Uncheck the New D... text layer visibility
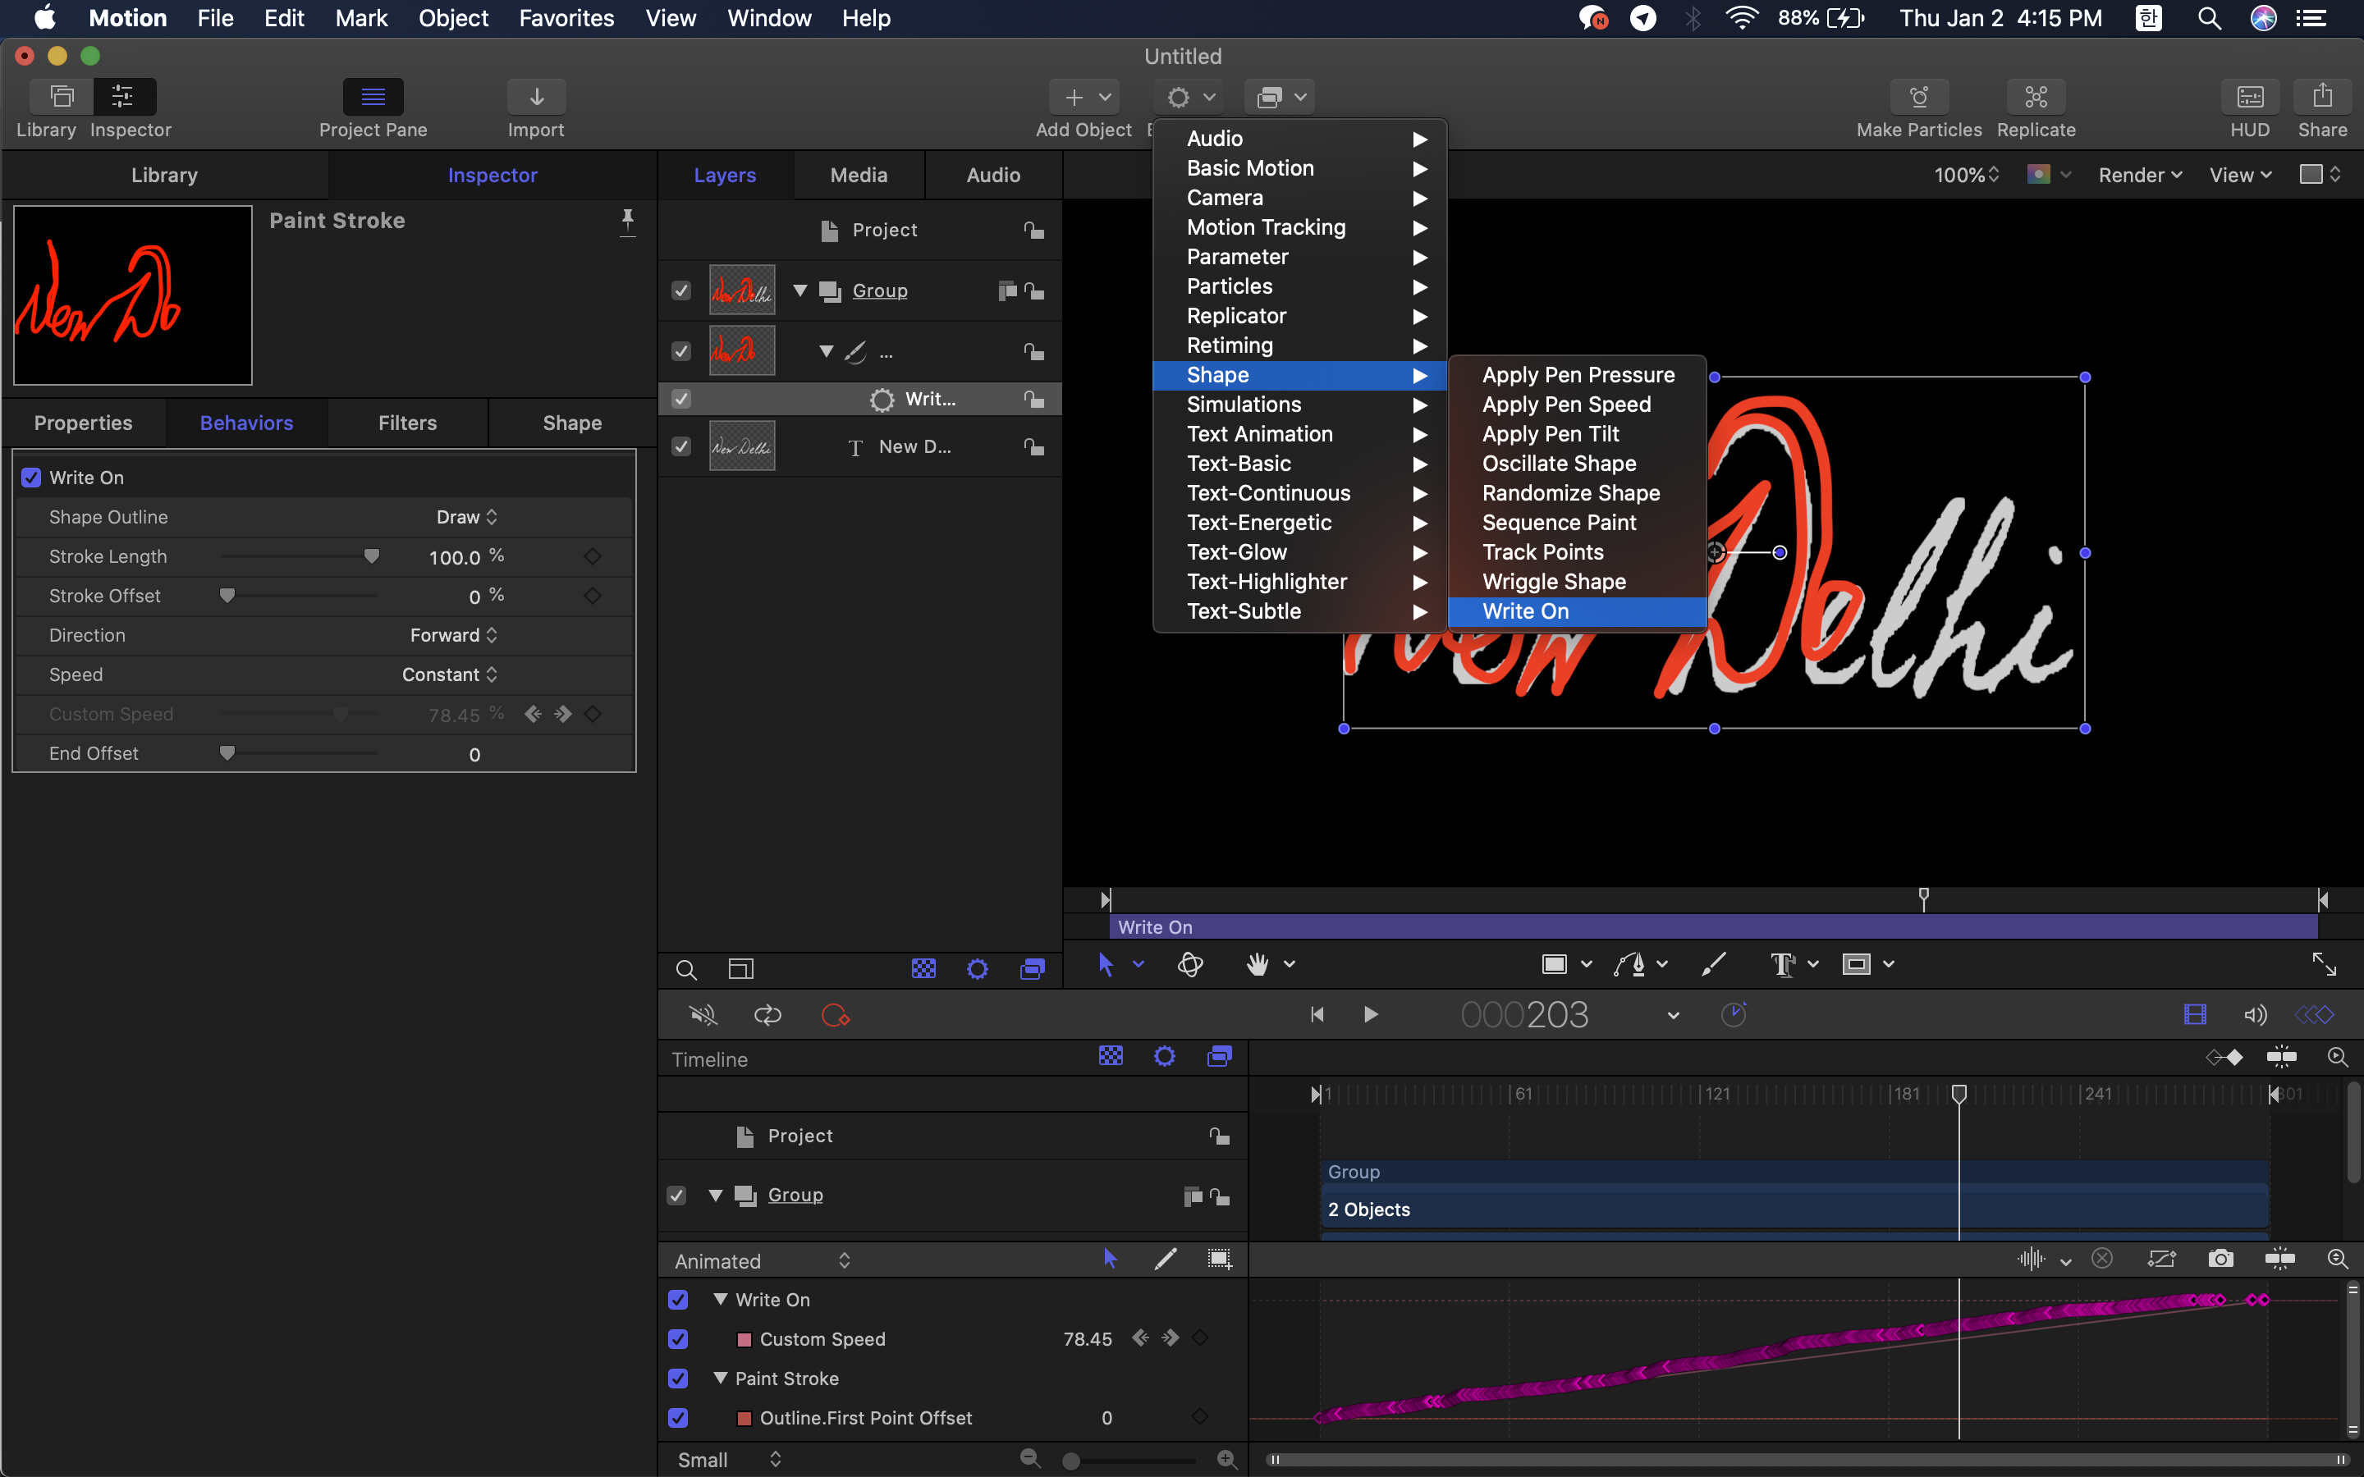The image size is (2364, 1477). pyautogui.click(x=680, y=446)
